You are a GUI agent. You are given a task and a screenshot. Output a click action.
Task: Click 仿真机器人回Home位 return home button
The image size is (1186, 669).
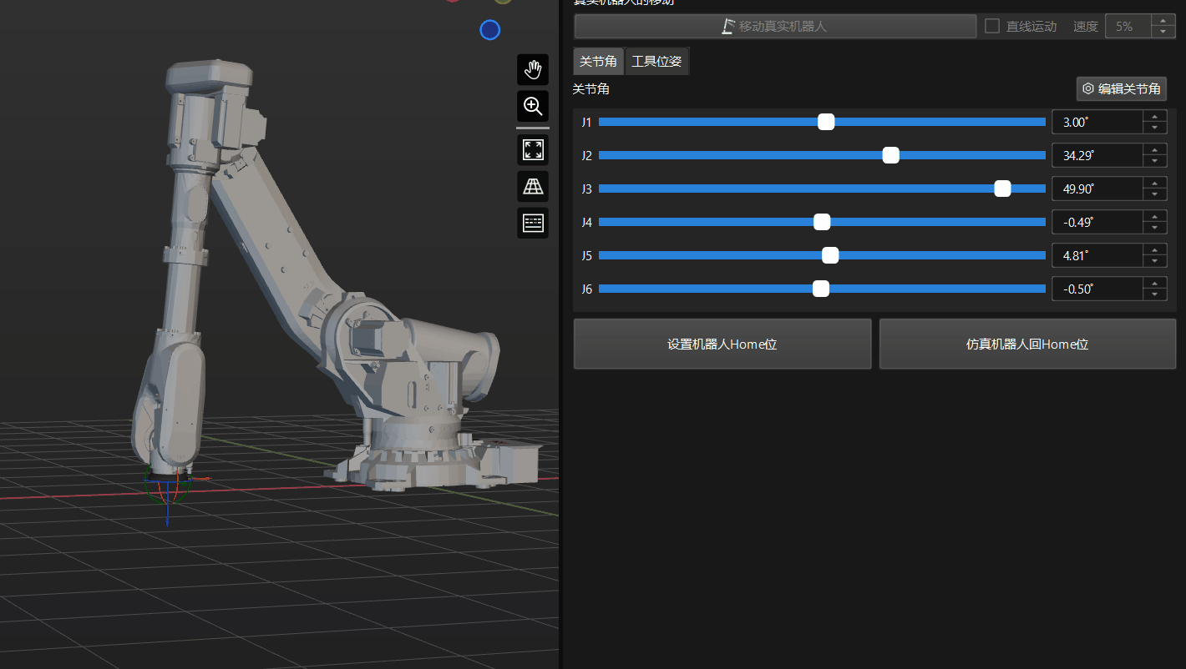click(x=1026, y=344)
